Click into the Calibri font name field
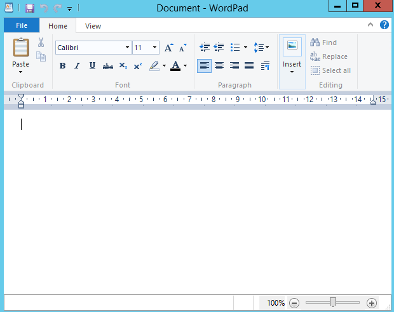The image size is (394, 312). [90, 48]
